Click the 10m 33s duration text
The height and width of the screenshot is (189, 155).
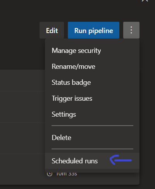[x=67, y=174]
